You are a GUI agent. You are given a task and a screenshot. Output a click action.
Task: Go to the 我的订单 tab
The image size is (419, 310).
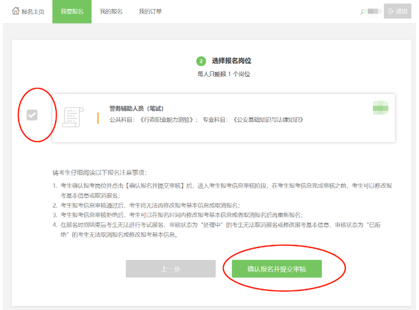[x=150, y=11]
